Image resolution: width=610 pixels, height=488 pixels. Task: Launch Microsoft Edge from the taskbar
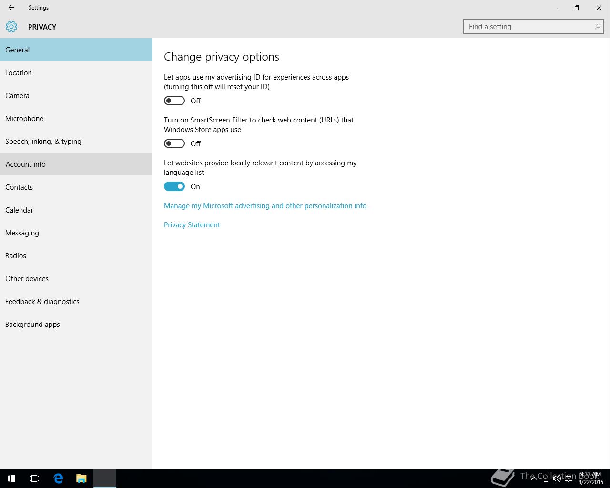tap(58, 478)
